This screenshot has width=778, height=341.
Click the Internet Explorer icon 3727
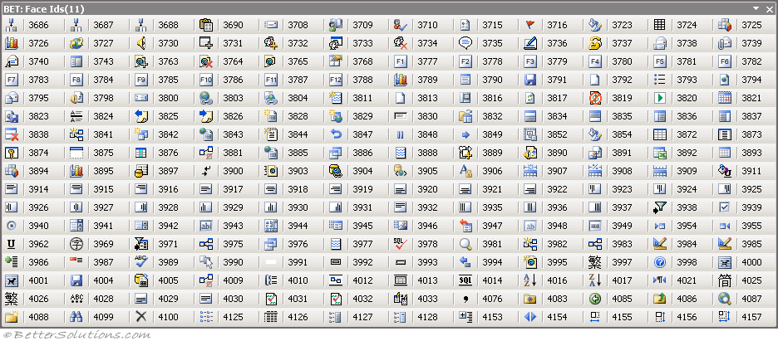(76, 43)
